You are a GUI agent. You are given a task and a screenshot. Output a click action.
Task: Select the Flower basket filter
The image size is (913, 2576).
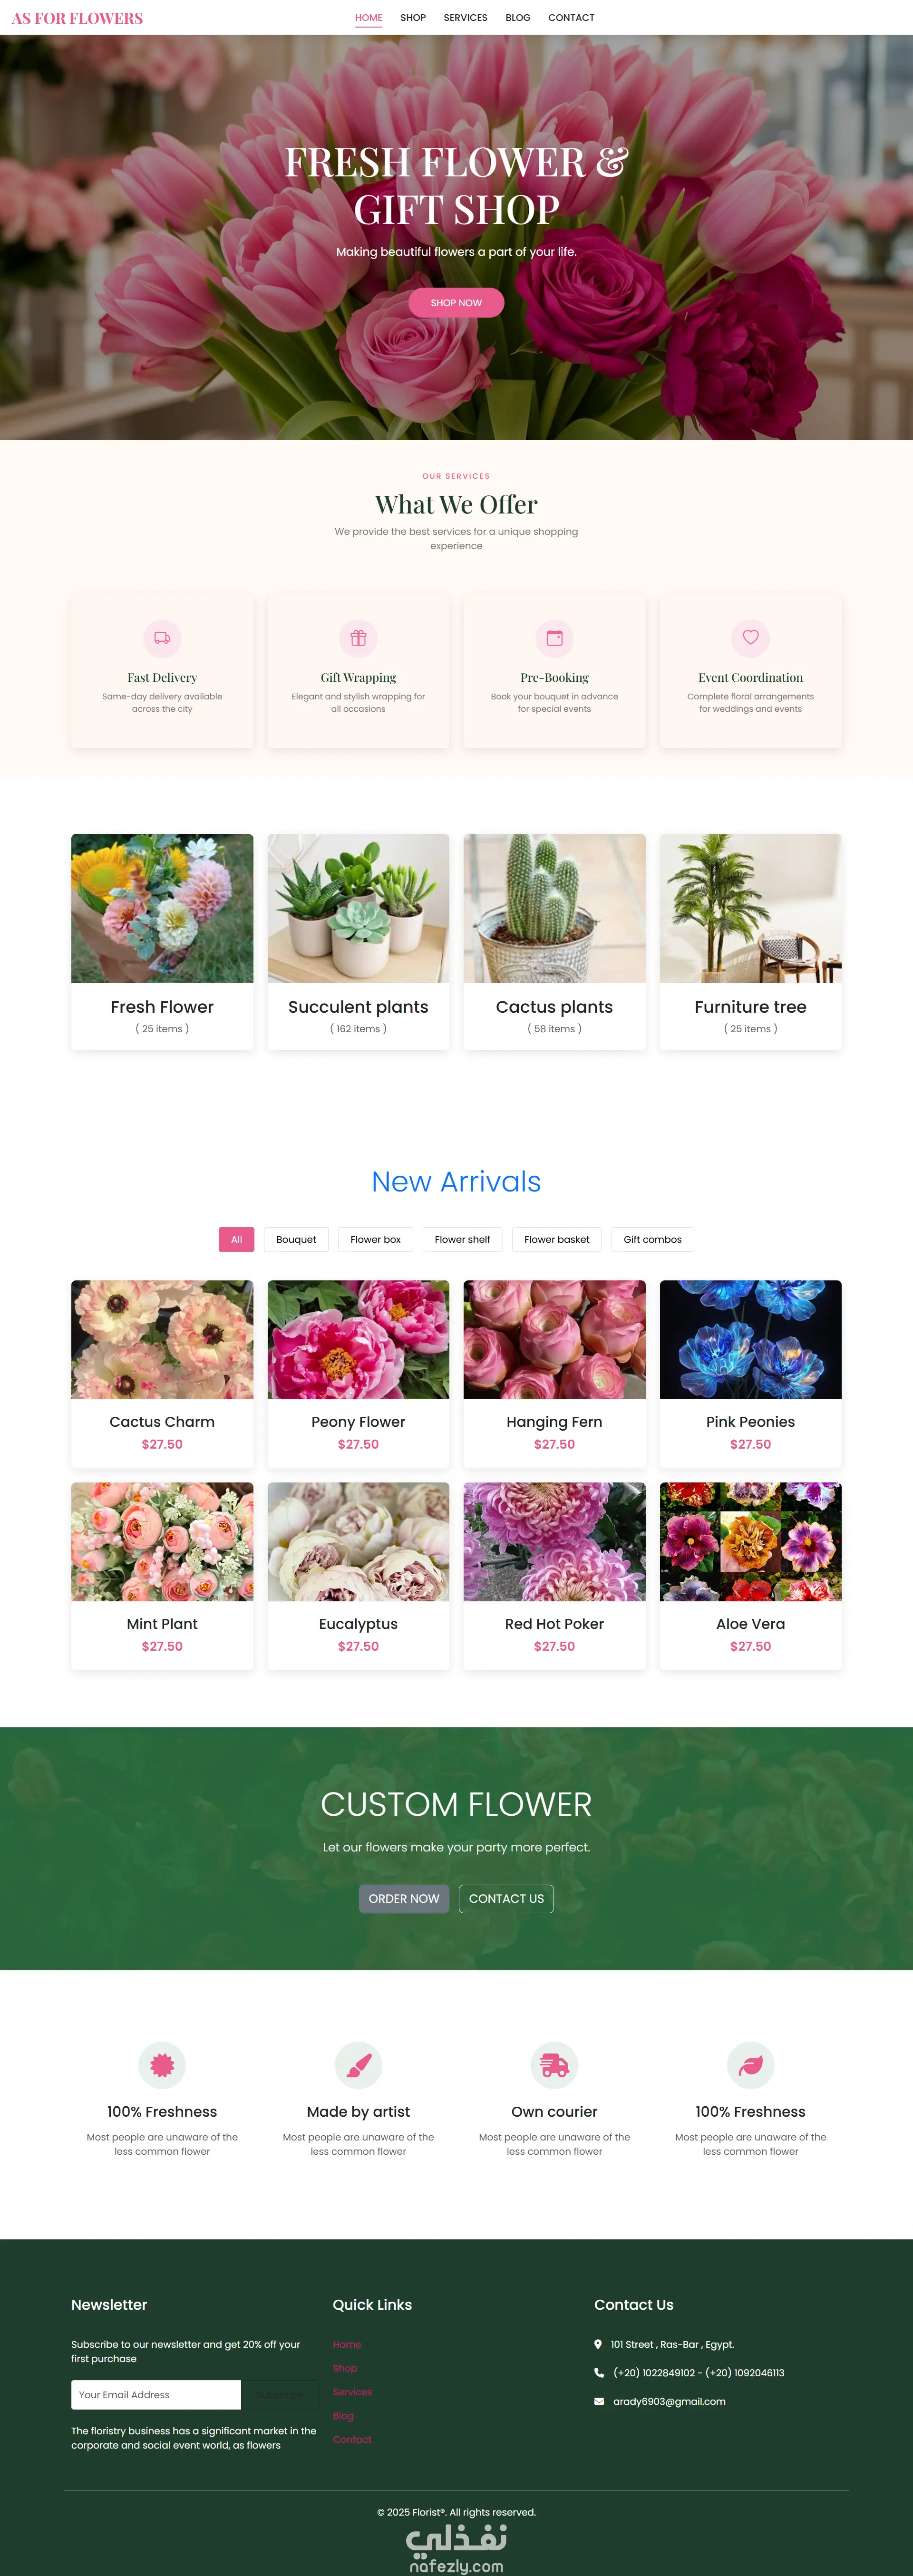(x=557, y=1239)
